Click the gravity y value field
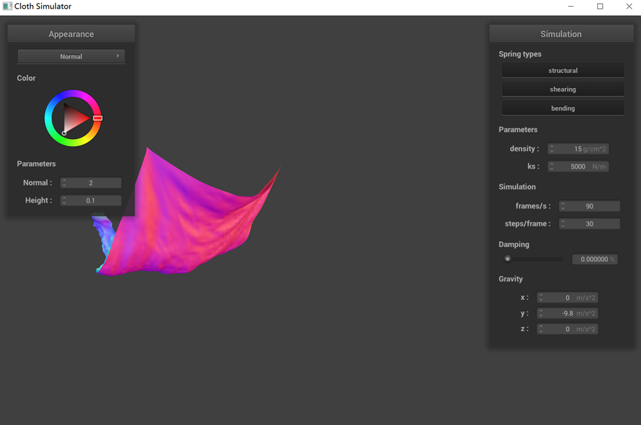Screen dimensions: 641x425 tap(567, 314)
